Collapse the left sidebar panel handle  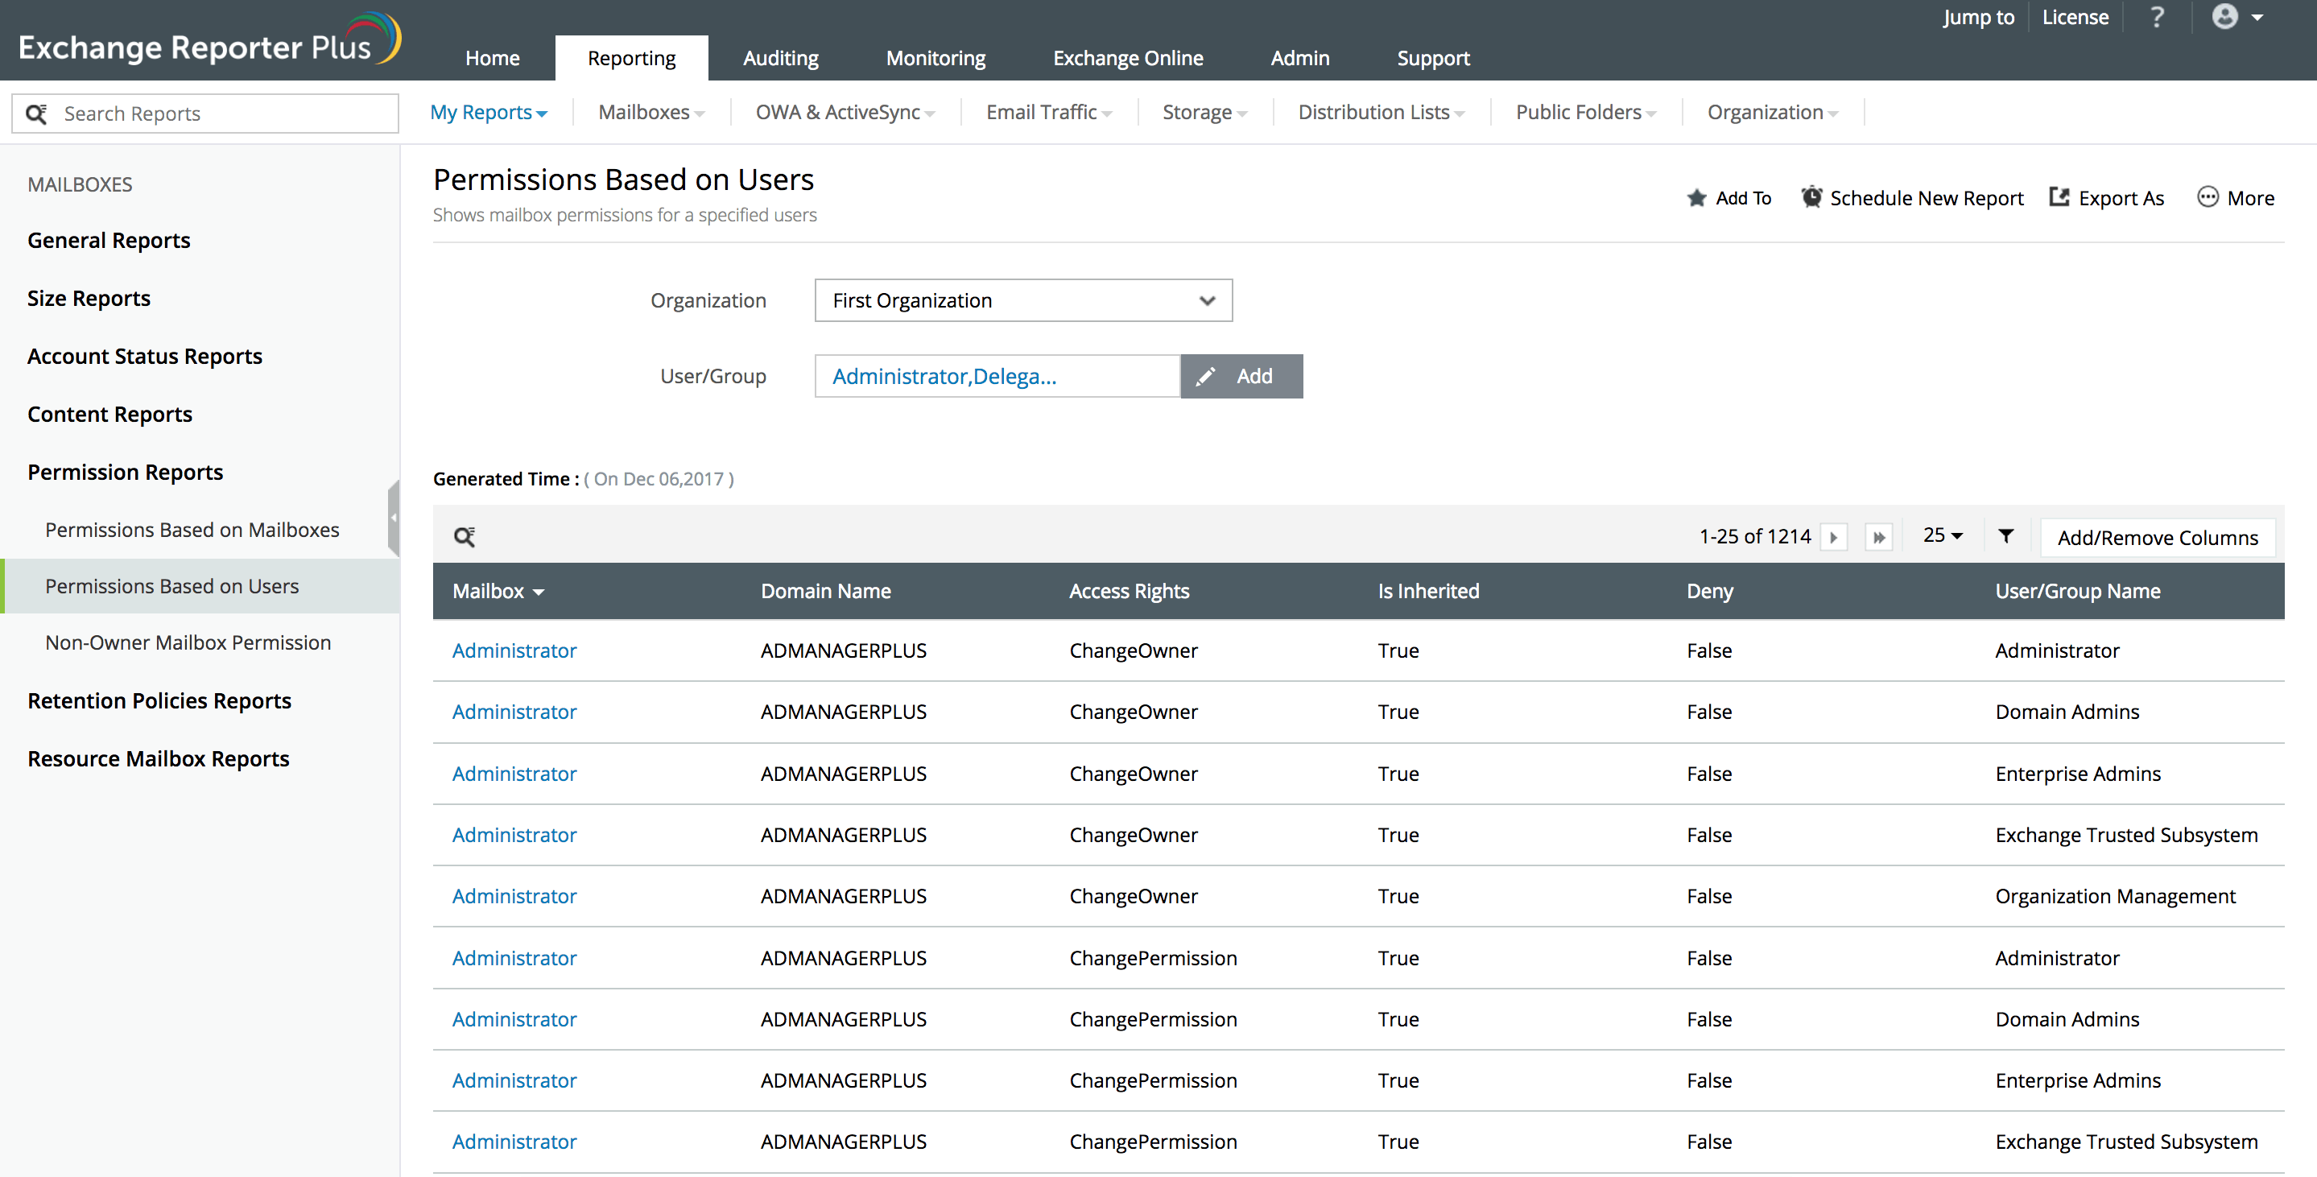pyautogui.click(x=393, y=518)
